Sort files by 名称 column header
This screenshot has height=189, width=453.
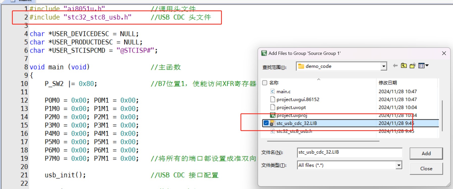(274, 83)
